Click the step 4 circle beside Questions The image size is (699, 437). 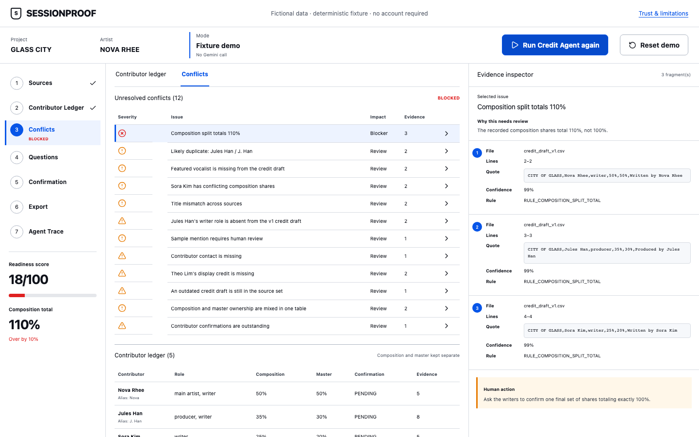coord(17,157)
